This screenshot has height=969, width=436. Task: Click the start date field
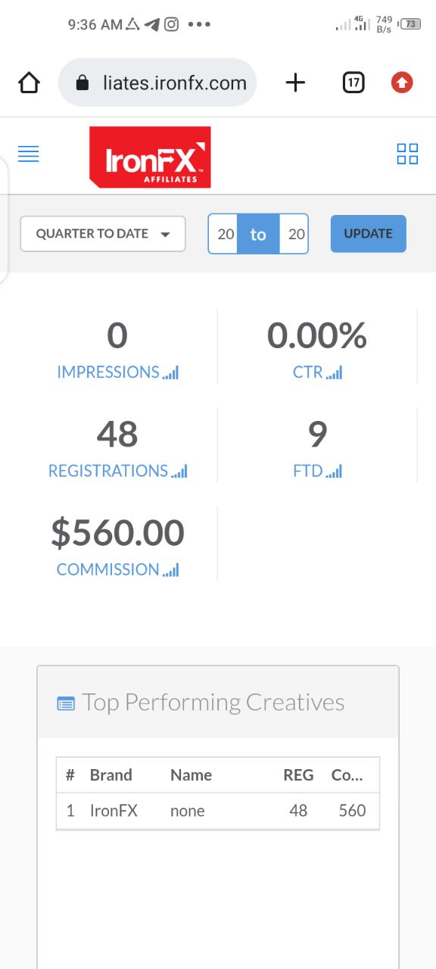point(224,234)
